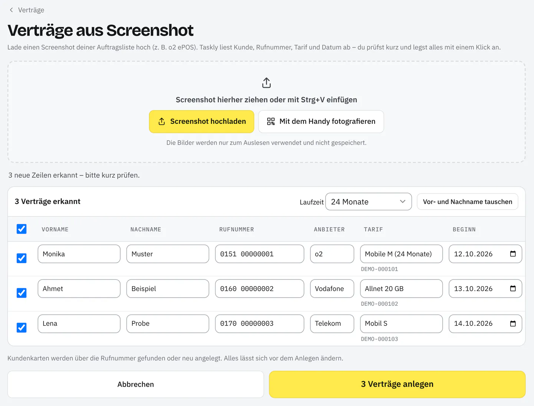
Task: Edit the Tarif field Mobile M (24 Monate)
Action: (x=401, y=254)
